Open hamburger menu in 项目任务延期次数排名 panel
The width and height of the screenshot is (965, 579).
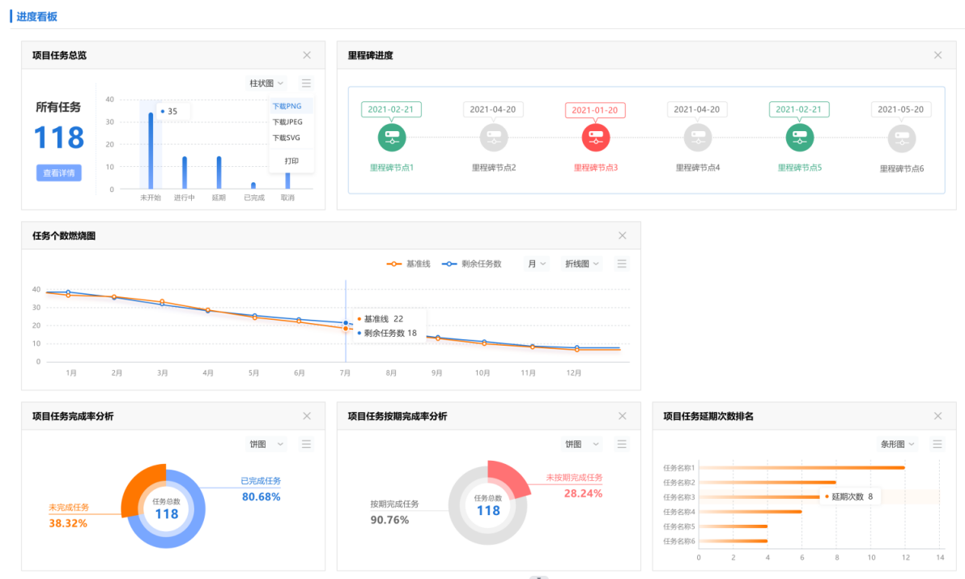coord(937,444)
